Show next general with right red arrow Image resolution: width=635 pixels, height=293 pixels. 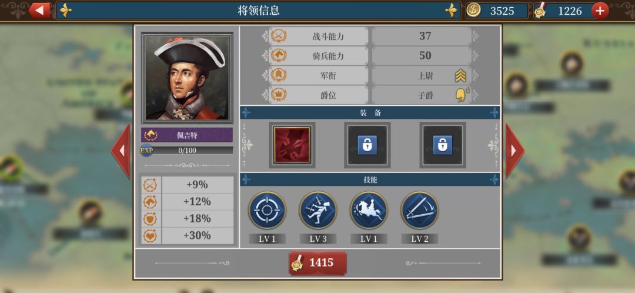[x=514, y=151]
